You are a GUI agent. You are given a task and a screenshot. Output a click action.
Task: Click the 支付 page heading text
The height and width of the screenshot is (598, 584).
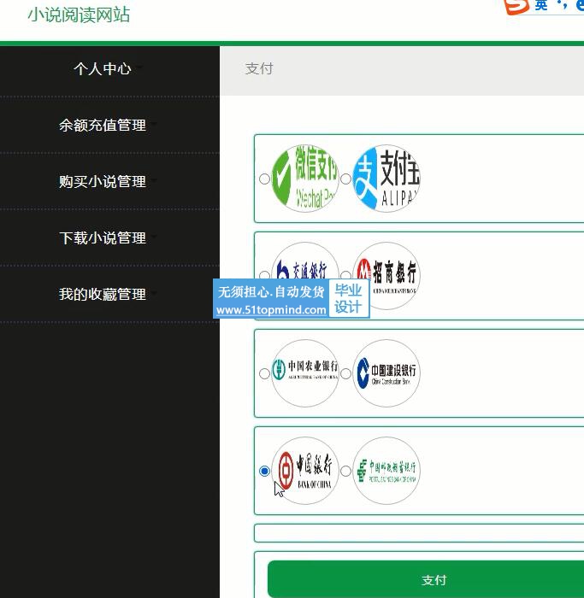coord(259,68)
